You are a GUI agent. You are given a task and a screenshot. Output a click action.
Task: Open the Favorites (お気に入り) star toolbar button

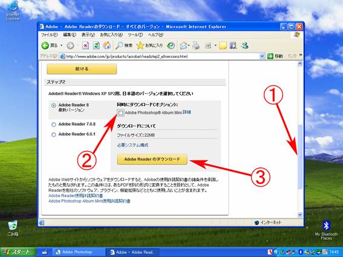tap(149, 45)
